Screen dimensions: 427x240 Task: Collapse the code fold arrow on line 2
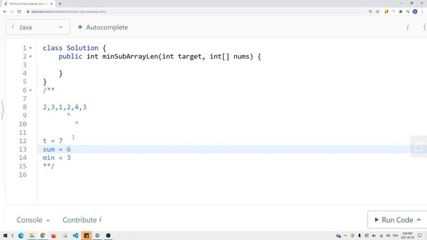tap(31, 57)
